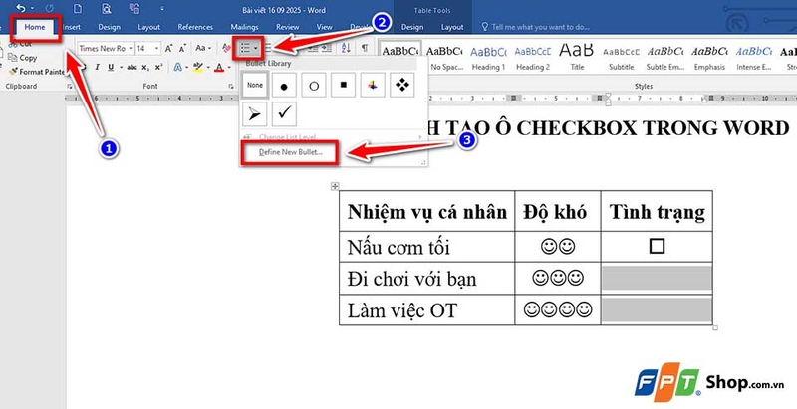Toggle Italic formatting
The width and height of the screenshot is (797, 409).
point(97,67)
